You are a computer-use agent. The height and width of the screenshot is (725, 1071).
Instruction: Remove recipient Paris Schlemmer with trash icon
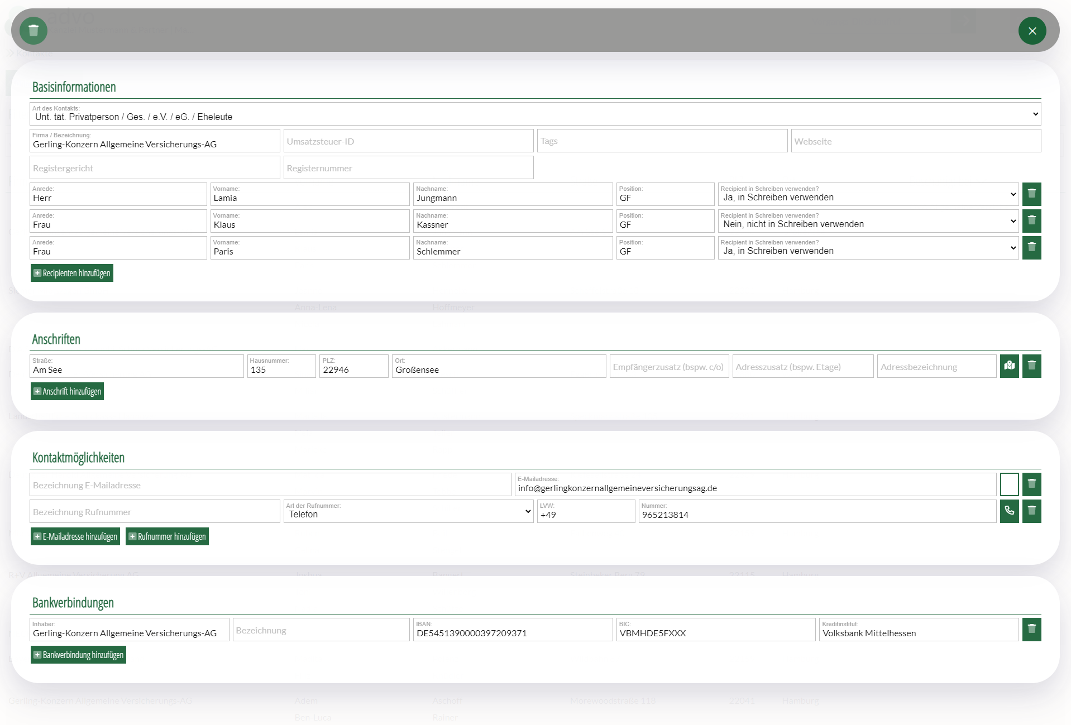(x=1031, y=248)
